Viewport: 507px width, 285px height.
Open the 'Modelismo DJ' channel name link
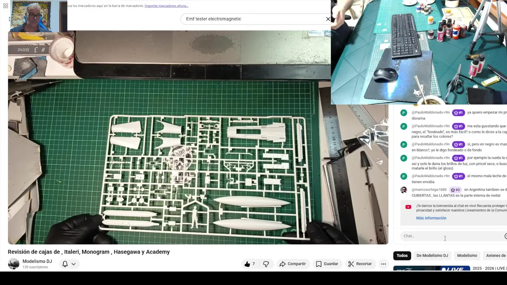point(37,261)
